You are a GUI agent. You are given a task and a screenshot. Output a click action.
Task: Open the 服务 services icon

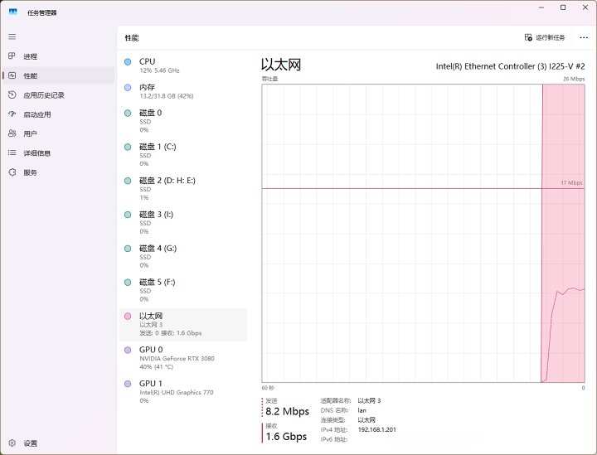(x=12, y=172)
